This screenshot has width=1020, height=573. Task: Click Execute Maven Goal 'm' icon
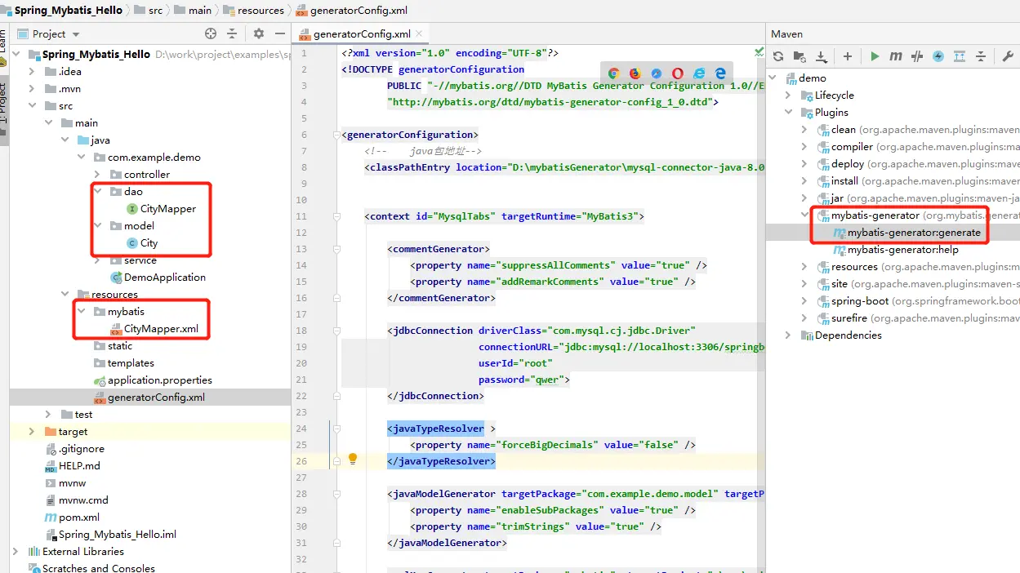point(896,56)
